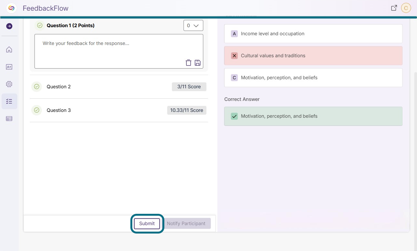417x251 pixels.
Task: Open Home from the sidebar
Action: [x=9, y=49]
